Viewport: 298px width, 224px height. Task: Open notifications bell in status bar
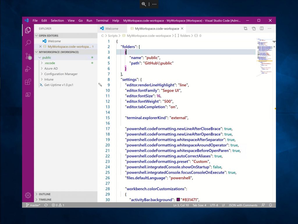tap(270, 205)
